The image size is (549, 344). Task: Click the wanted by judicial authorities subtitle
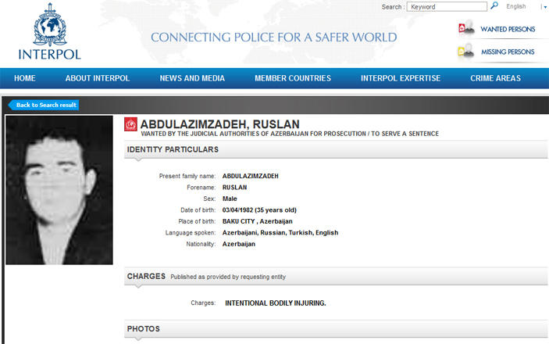(290, 134)
